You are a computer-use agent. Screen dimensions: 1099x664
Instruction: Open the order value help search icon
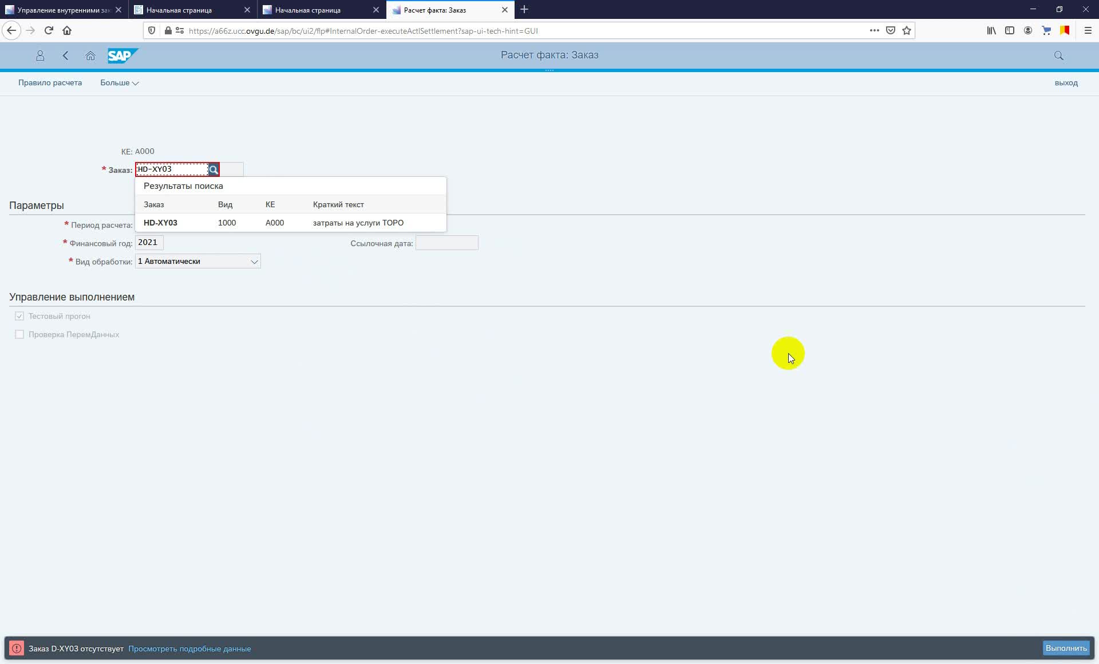(214, 169)
